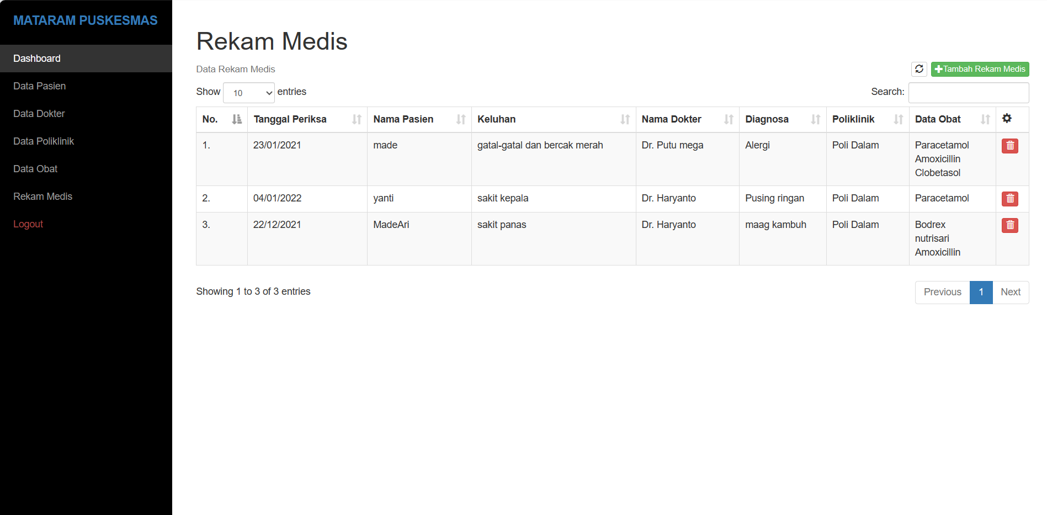Sort by Tanggal Periksa column

coord(306,119)
